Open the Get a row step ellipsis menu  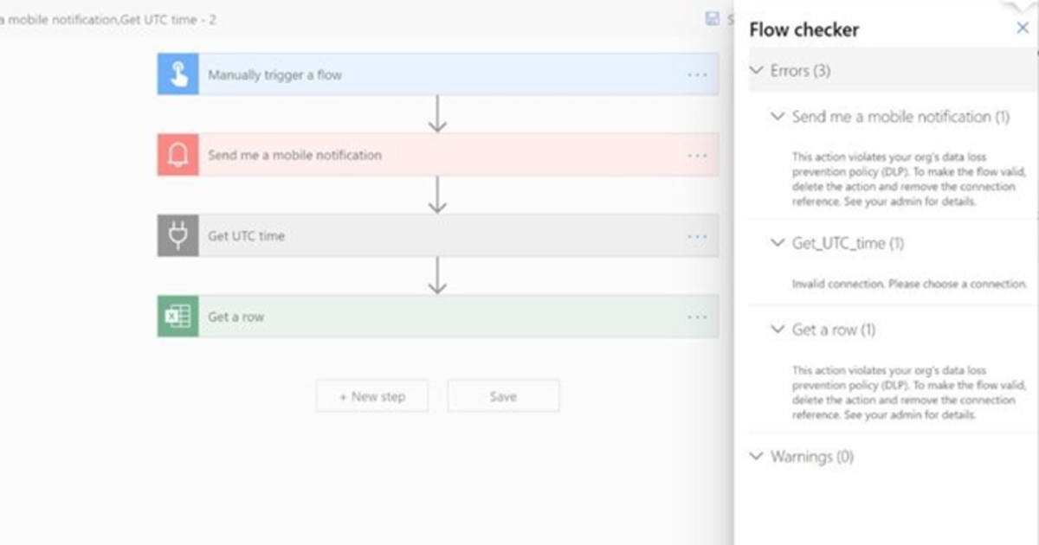tap(698, 317)
